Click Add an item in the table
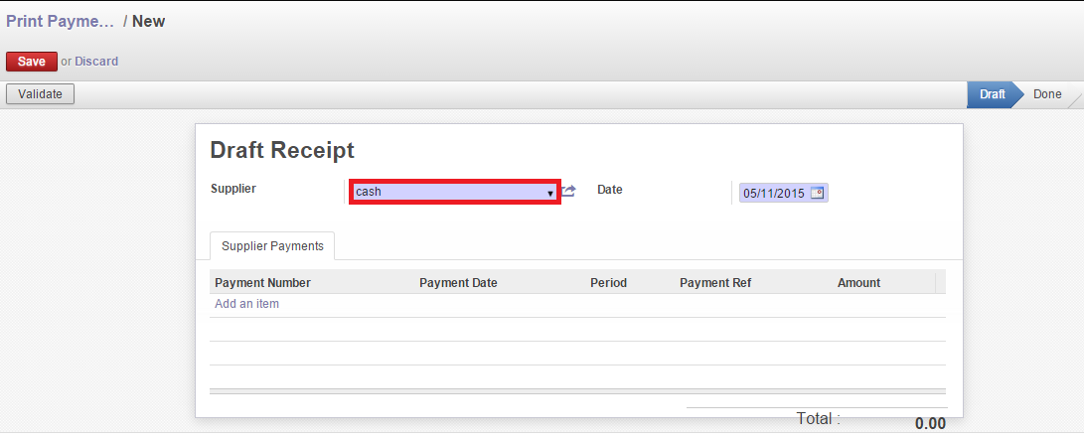This screenshot has height=439, width=1084. coord(246,304)
